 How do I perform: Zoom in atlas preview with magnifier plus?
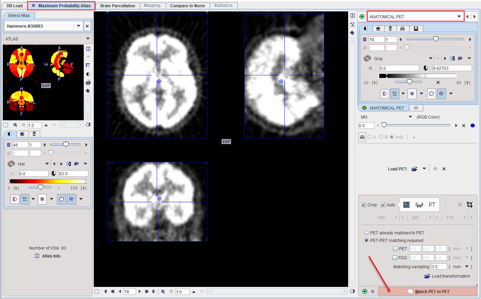pyautogui.click(x=15, y=125)
